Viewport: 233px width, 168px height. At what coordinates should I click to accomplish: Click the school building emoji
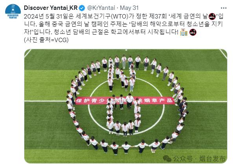click(x=184, y=32)
